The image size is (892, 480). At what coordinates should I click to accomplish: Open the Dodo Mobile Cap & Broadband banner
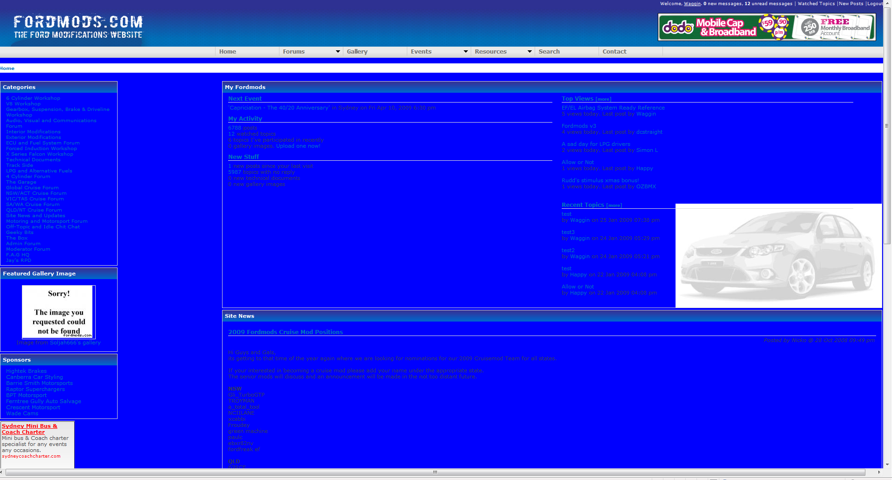[767, 27]
